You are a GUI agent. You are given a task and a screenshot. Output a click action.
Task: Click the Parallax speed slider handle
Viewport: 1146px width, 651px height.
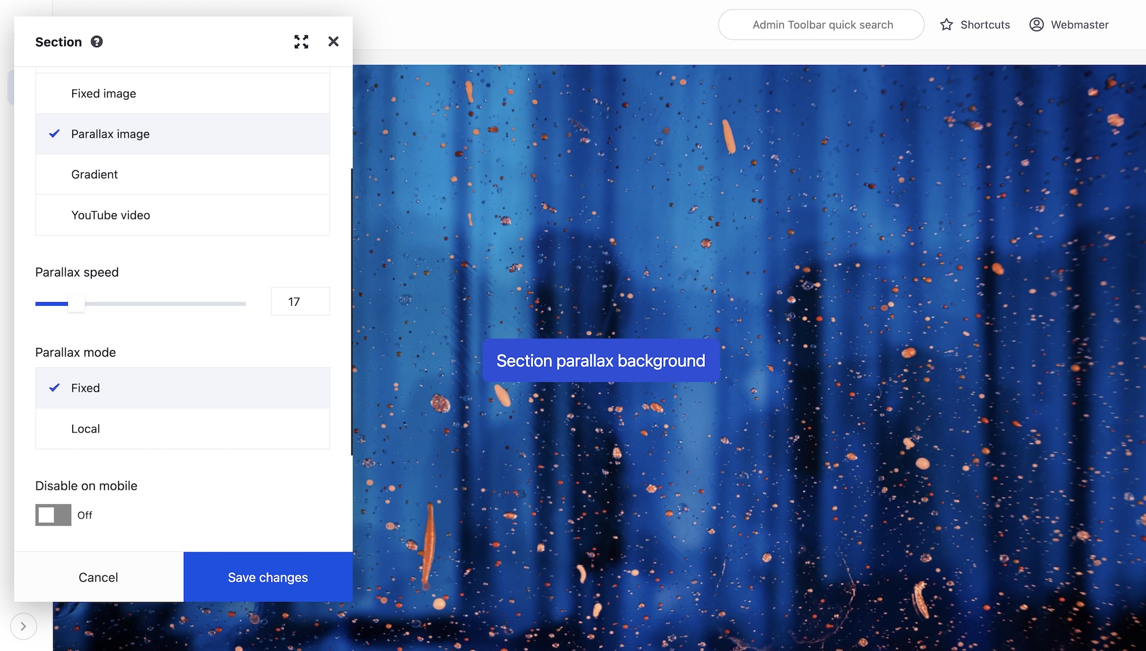point(76,303)
